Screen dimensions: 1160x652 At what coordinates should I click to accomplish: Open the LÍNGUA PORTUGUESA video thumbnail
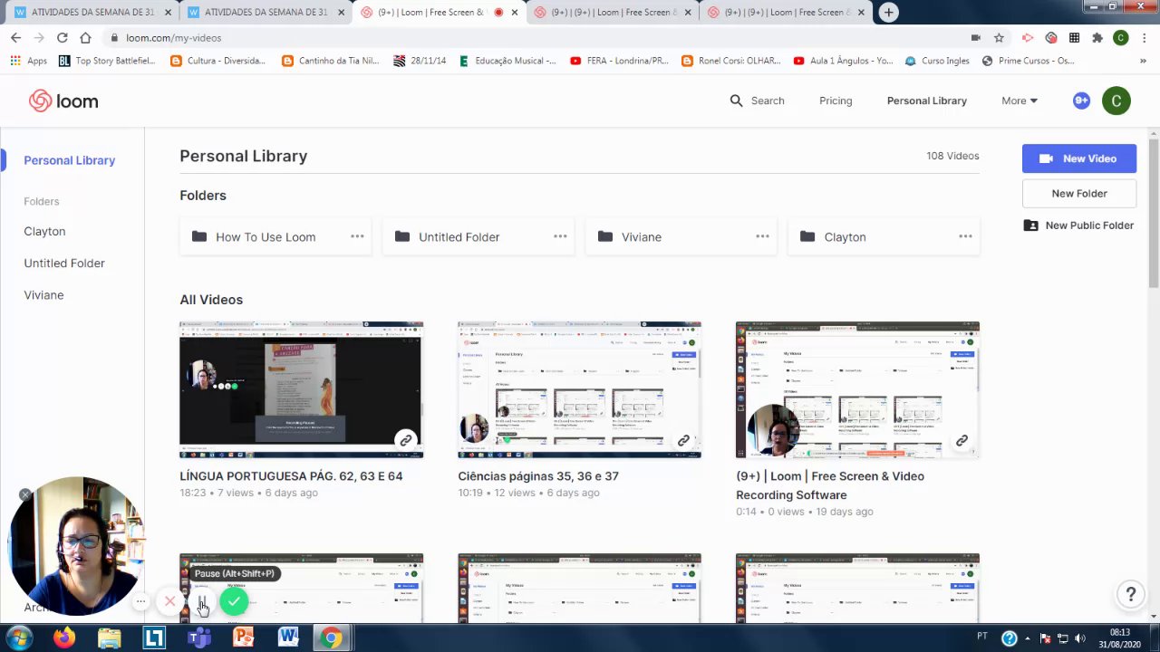[301, 389]
